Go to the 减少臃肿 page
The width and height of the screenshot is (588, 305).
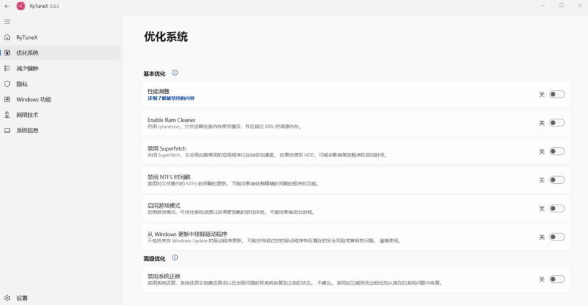pos(60,68)
